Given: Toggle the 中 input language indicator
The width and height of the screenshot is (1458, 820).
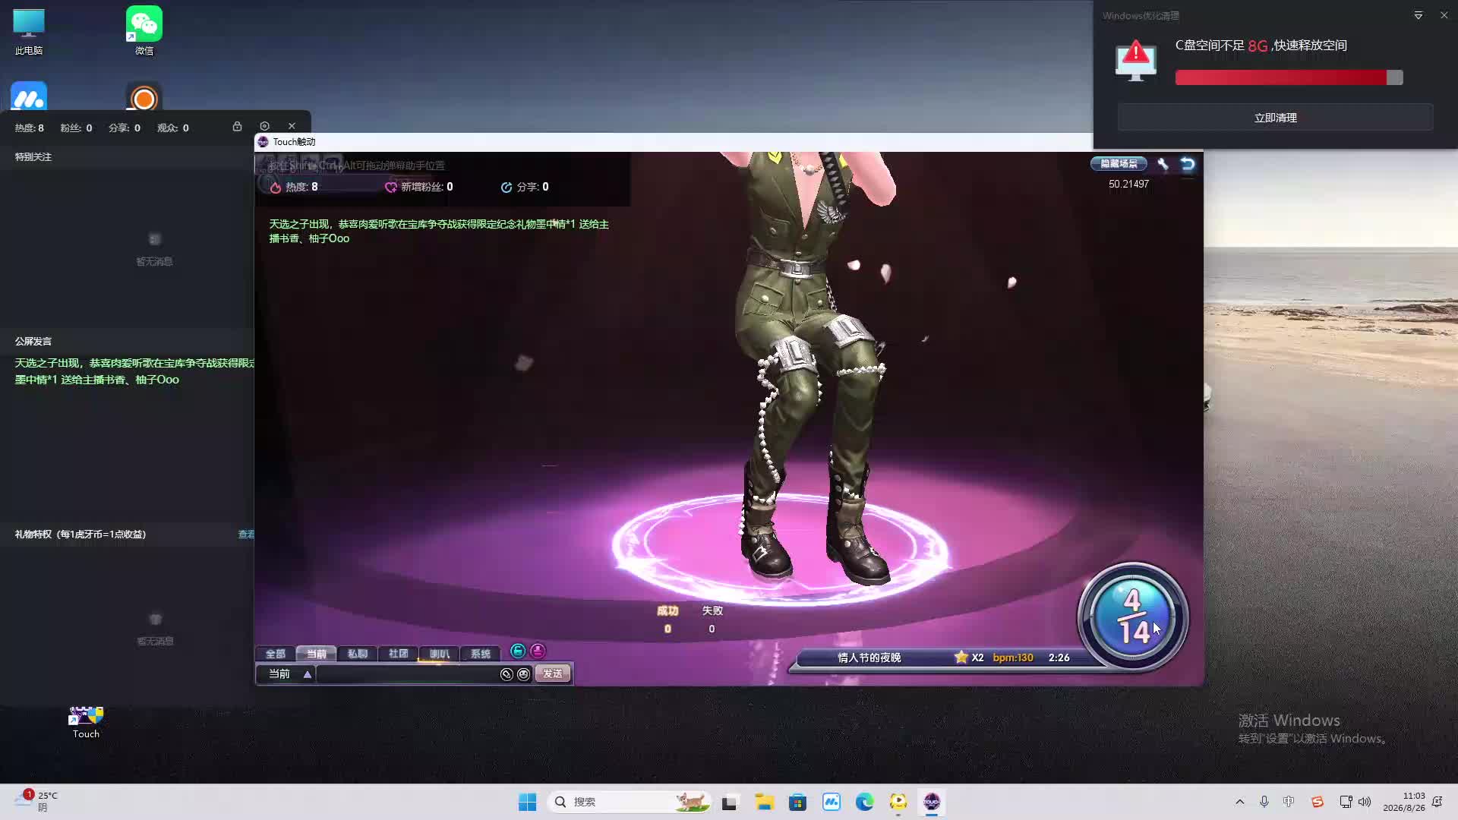Looking at the screenshot, I should tap(1289, 802).
